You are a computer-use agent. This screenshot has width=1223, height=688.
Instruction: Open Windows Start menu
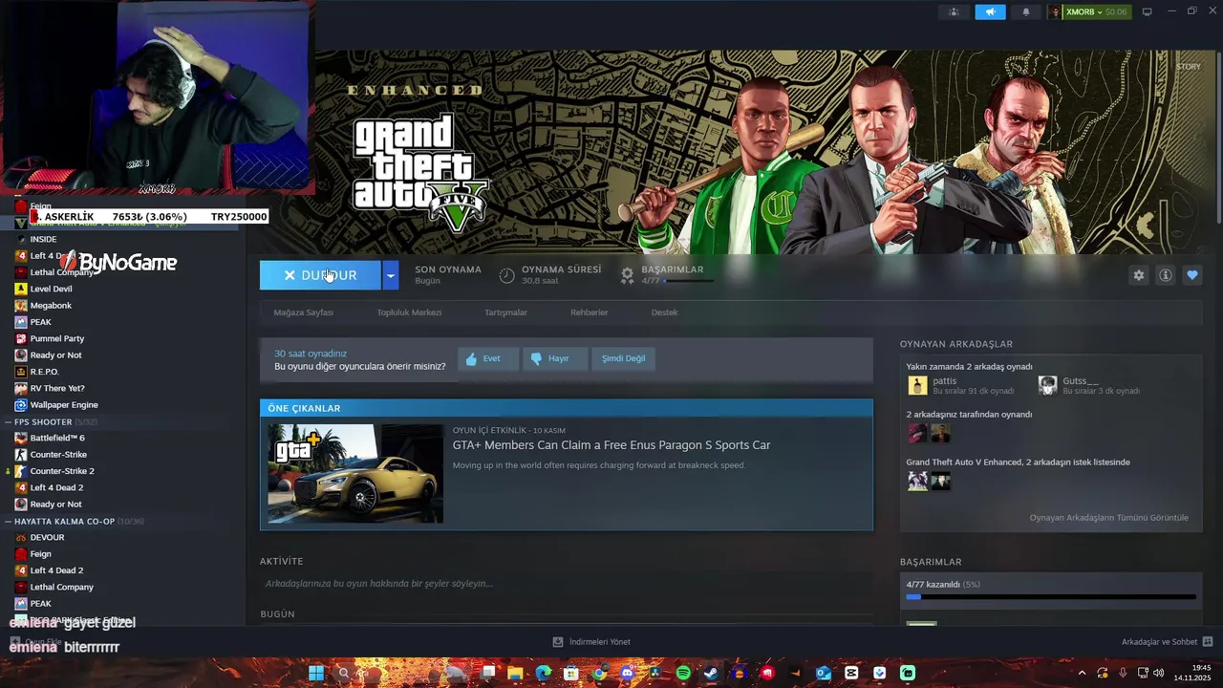315,673
